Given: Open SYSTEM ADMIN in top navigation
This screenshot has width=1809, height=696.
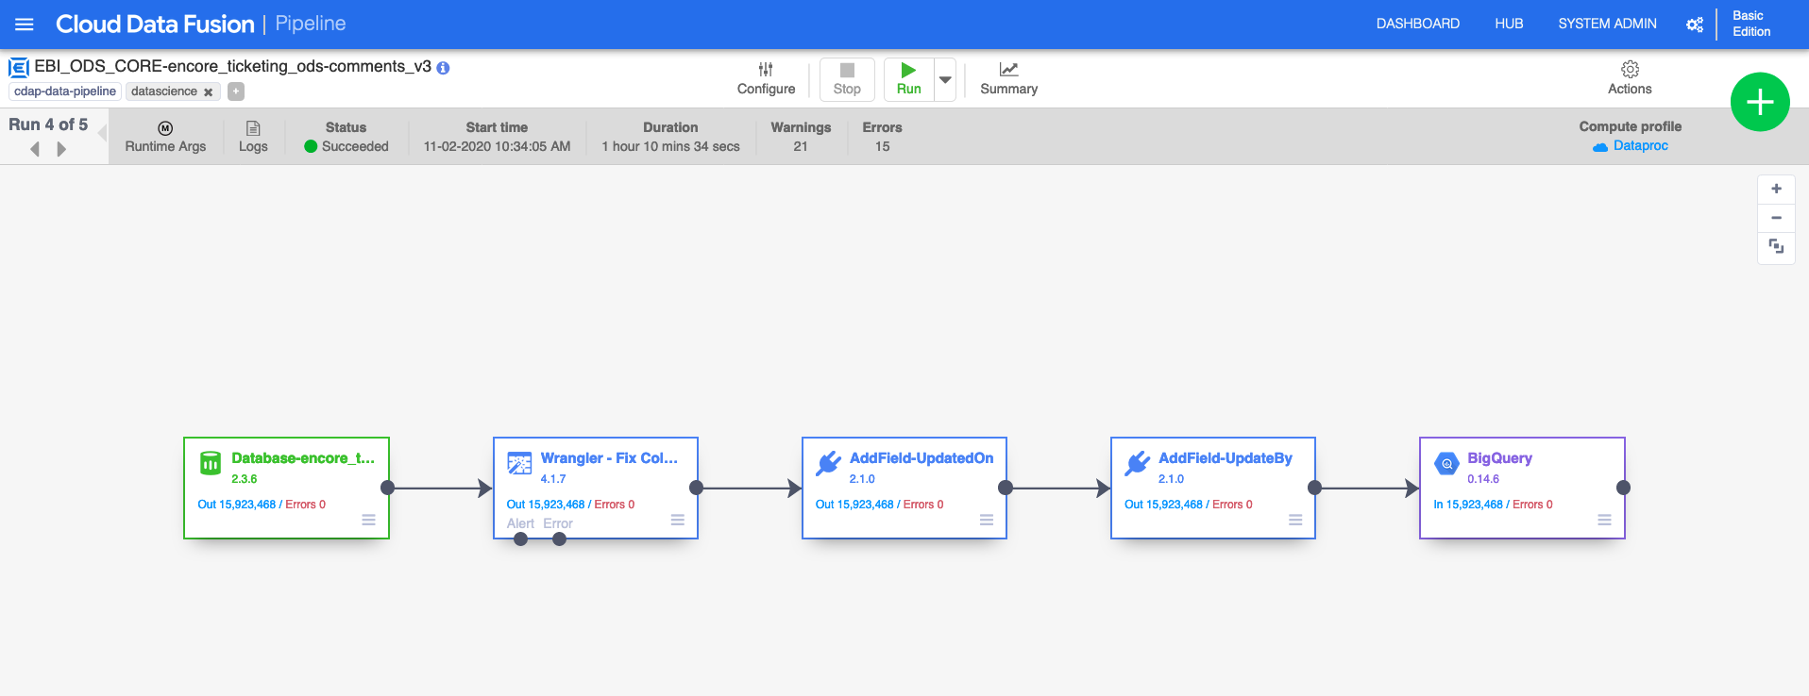Looking at the screenshot, I should (x=1607, y=24).
